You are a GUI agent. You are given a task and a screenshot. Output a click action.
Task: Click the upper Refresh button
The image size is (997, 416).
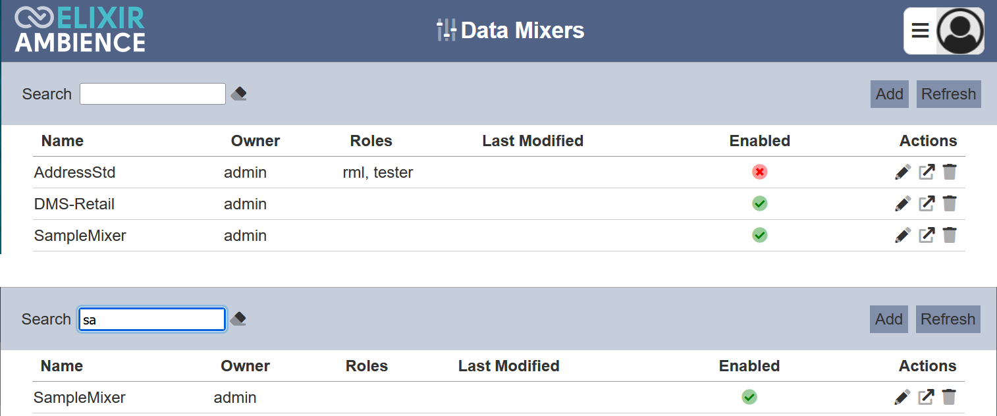(949, 94)
